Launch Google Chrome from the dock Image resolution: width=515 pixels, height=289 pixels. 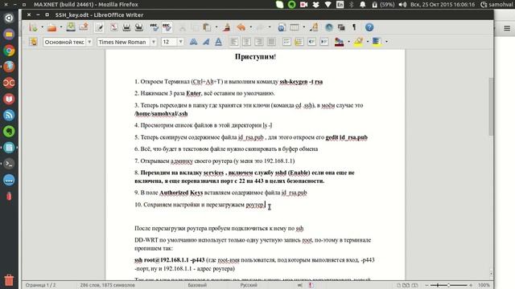point(9,51)
